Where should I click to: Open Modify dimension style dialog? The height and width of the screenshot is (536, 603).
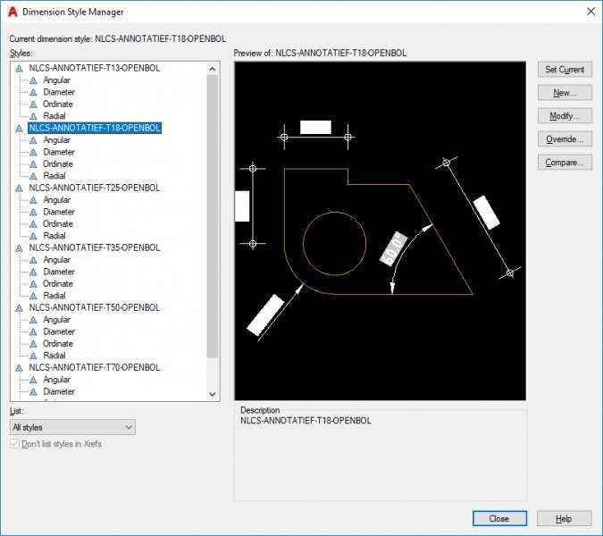click(x=565, y=116)
